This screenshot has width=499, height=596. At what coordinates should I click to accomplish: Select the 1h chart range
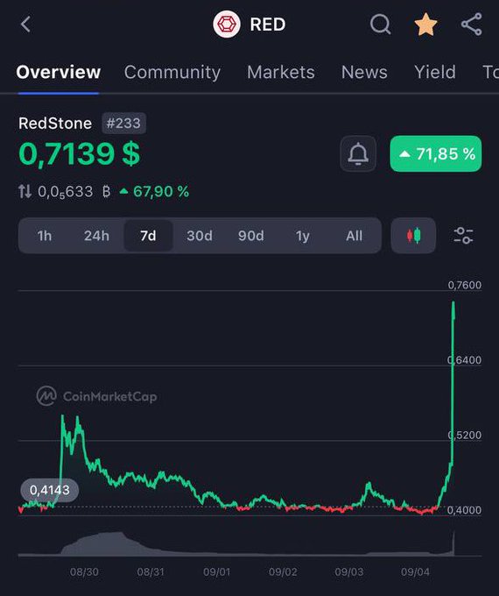pyautogui.click(x=45, y=236)
